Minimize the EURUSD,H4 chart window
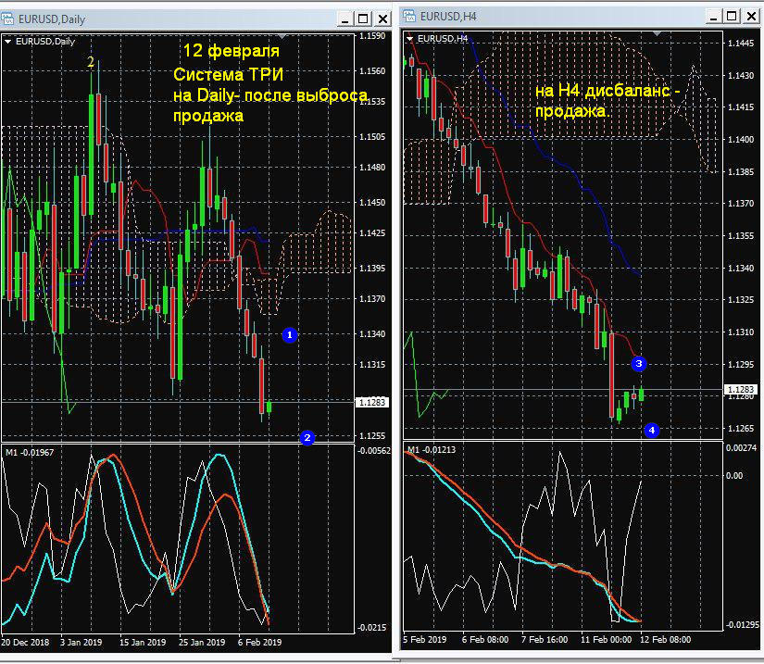This screenshot has height=664, width=764. (713, 17)
